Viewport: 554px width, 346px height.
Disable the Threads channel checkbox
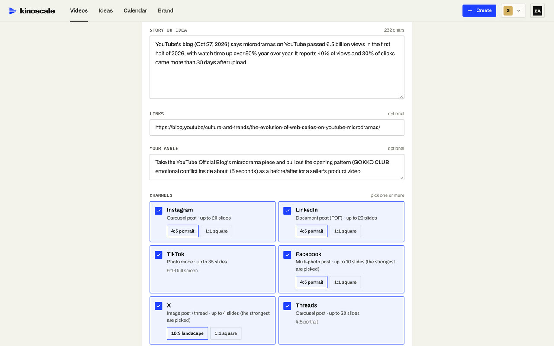tap(287, 306)
